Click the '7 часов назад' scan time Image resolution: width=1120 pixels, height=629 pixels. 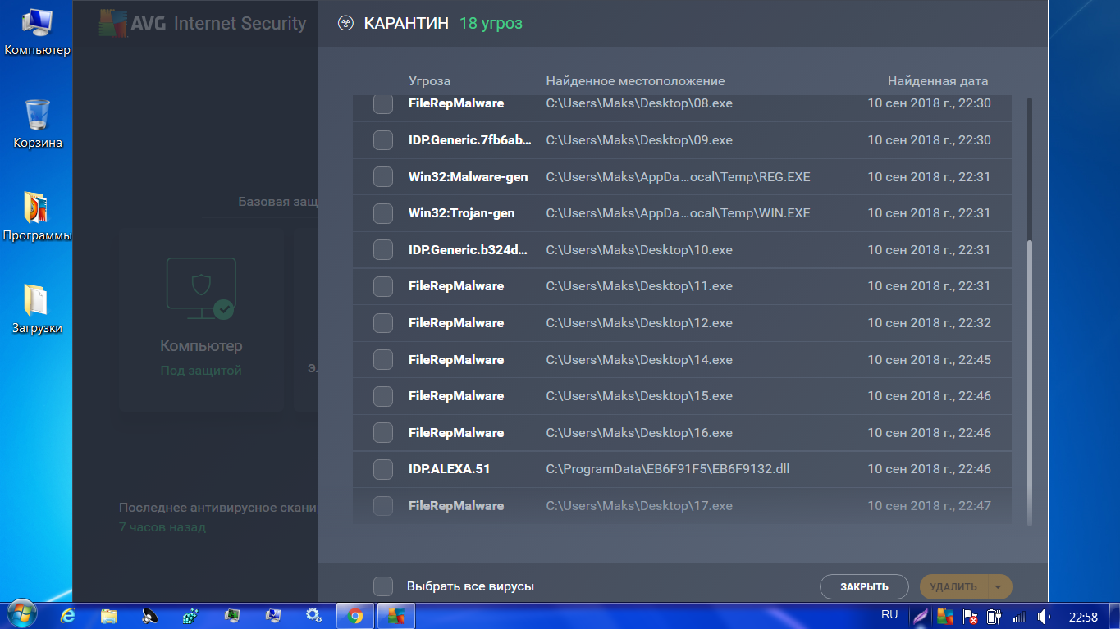162,527
